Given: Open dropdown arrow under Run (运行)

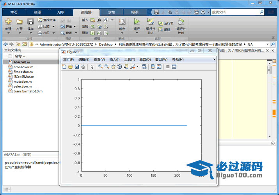Looking at the screenshot, I should (137, 33).
